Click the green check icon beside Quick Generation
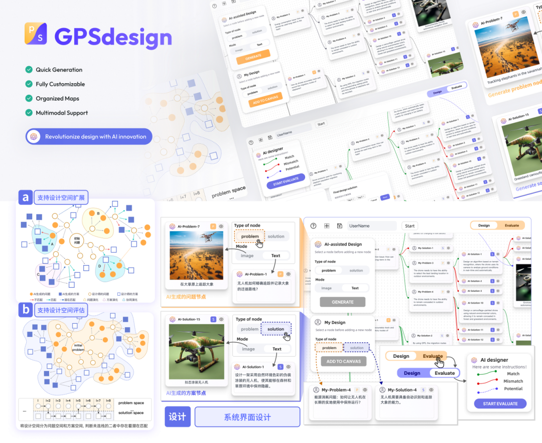 click(29, 69)
